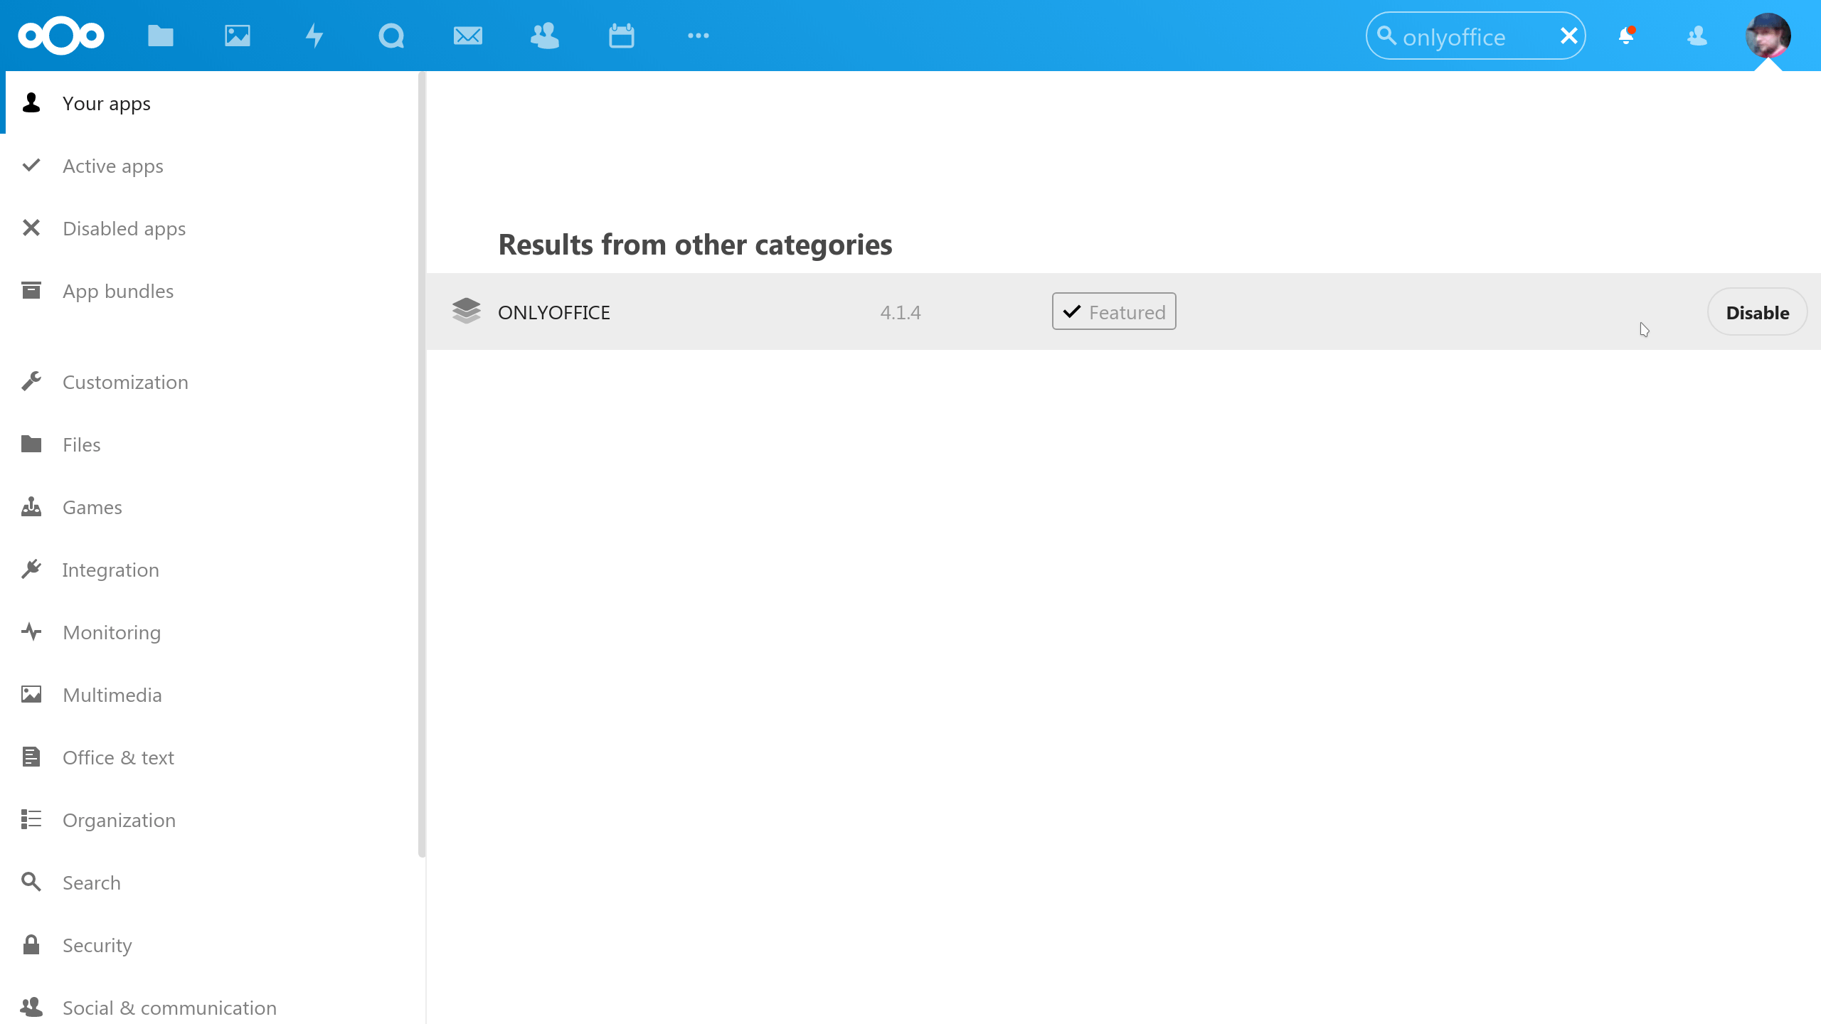Click the Featured badge on ONLYOFFICE
This screenshot has height=1024, width=1821.
[x=1114, y=311]
